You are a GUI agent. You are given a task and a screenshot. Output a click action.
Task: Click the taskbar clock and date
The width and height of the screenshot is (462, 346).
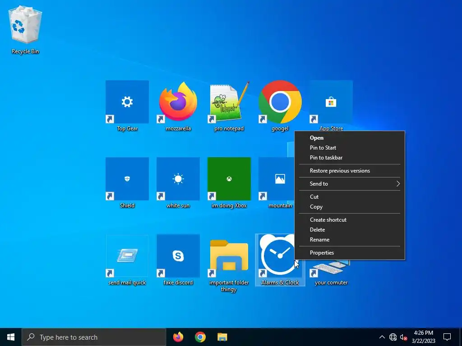coord(423,337)
